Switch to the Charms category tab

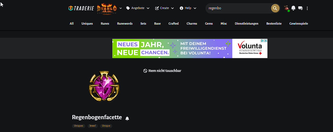coord(192,24)
